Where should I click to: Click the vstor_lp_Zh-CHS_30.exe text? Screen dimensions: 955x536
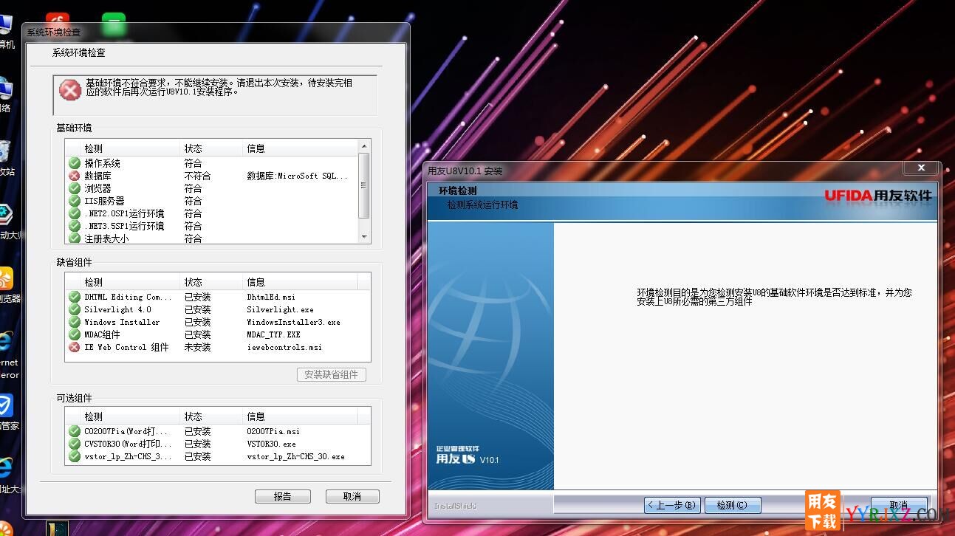point(295,456)
